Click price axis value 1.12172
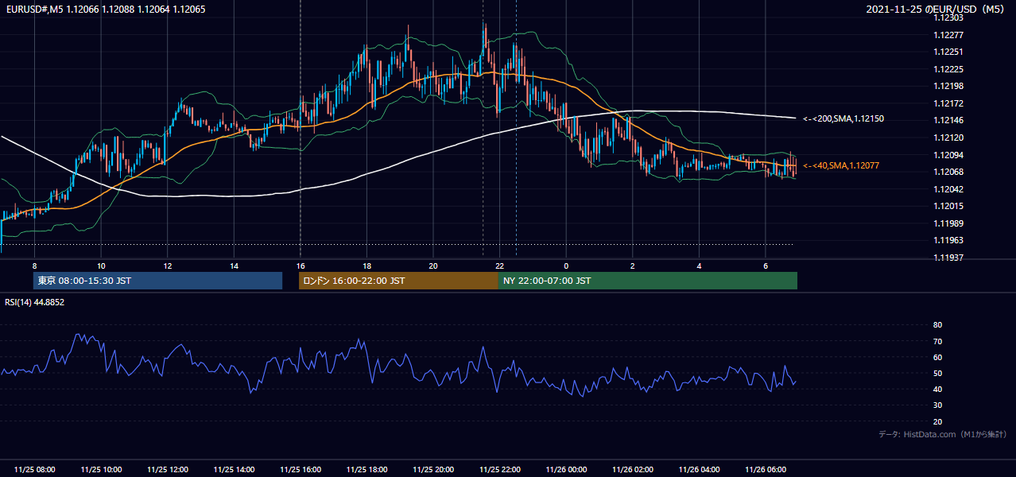Viewport: 1016px width, 477px height. [948, 103]
